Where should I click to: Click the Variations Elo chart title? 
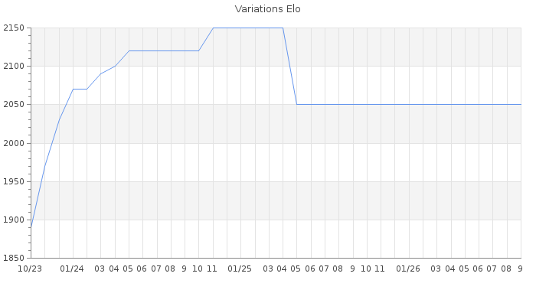pyautogui.click(x=268, y=9)
